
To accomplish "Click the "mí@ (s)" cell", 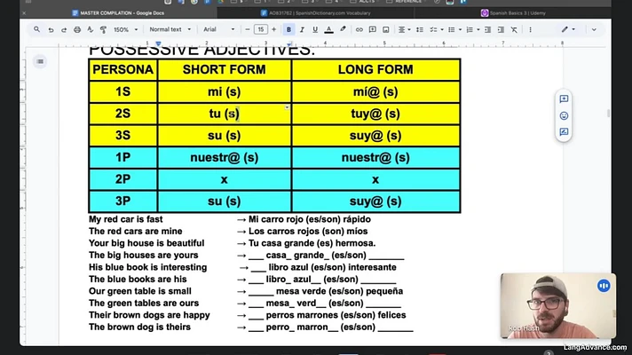I will coord(375,92).
